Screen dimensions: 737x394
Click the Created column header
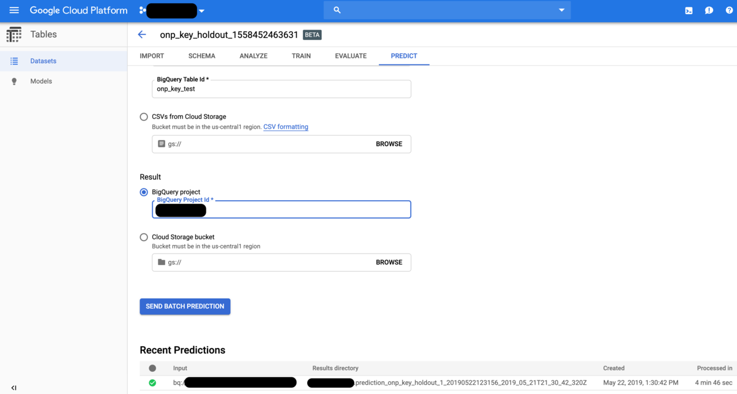point(614,368)
